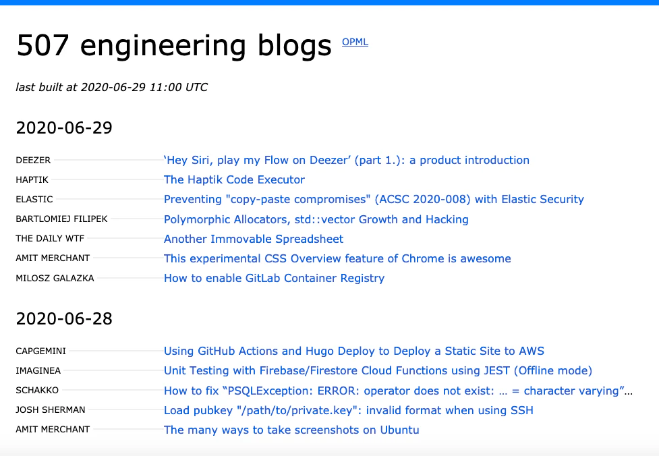Open the Polymorphic Allocators std::vector article
The width and height of the screenshot is (659, 456).
coord(316,219)
